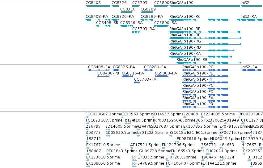Select EST LP07263.3prime
The image size is (263, 168).
(x=167, y=160)
